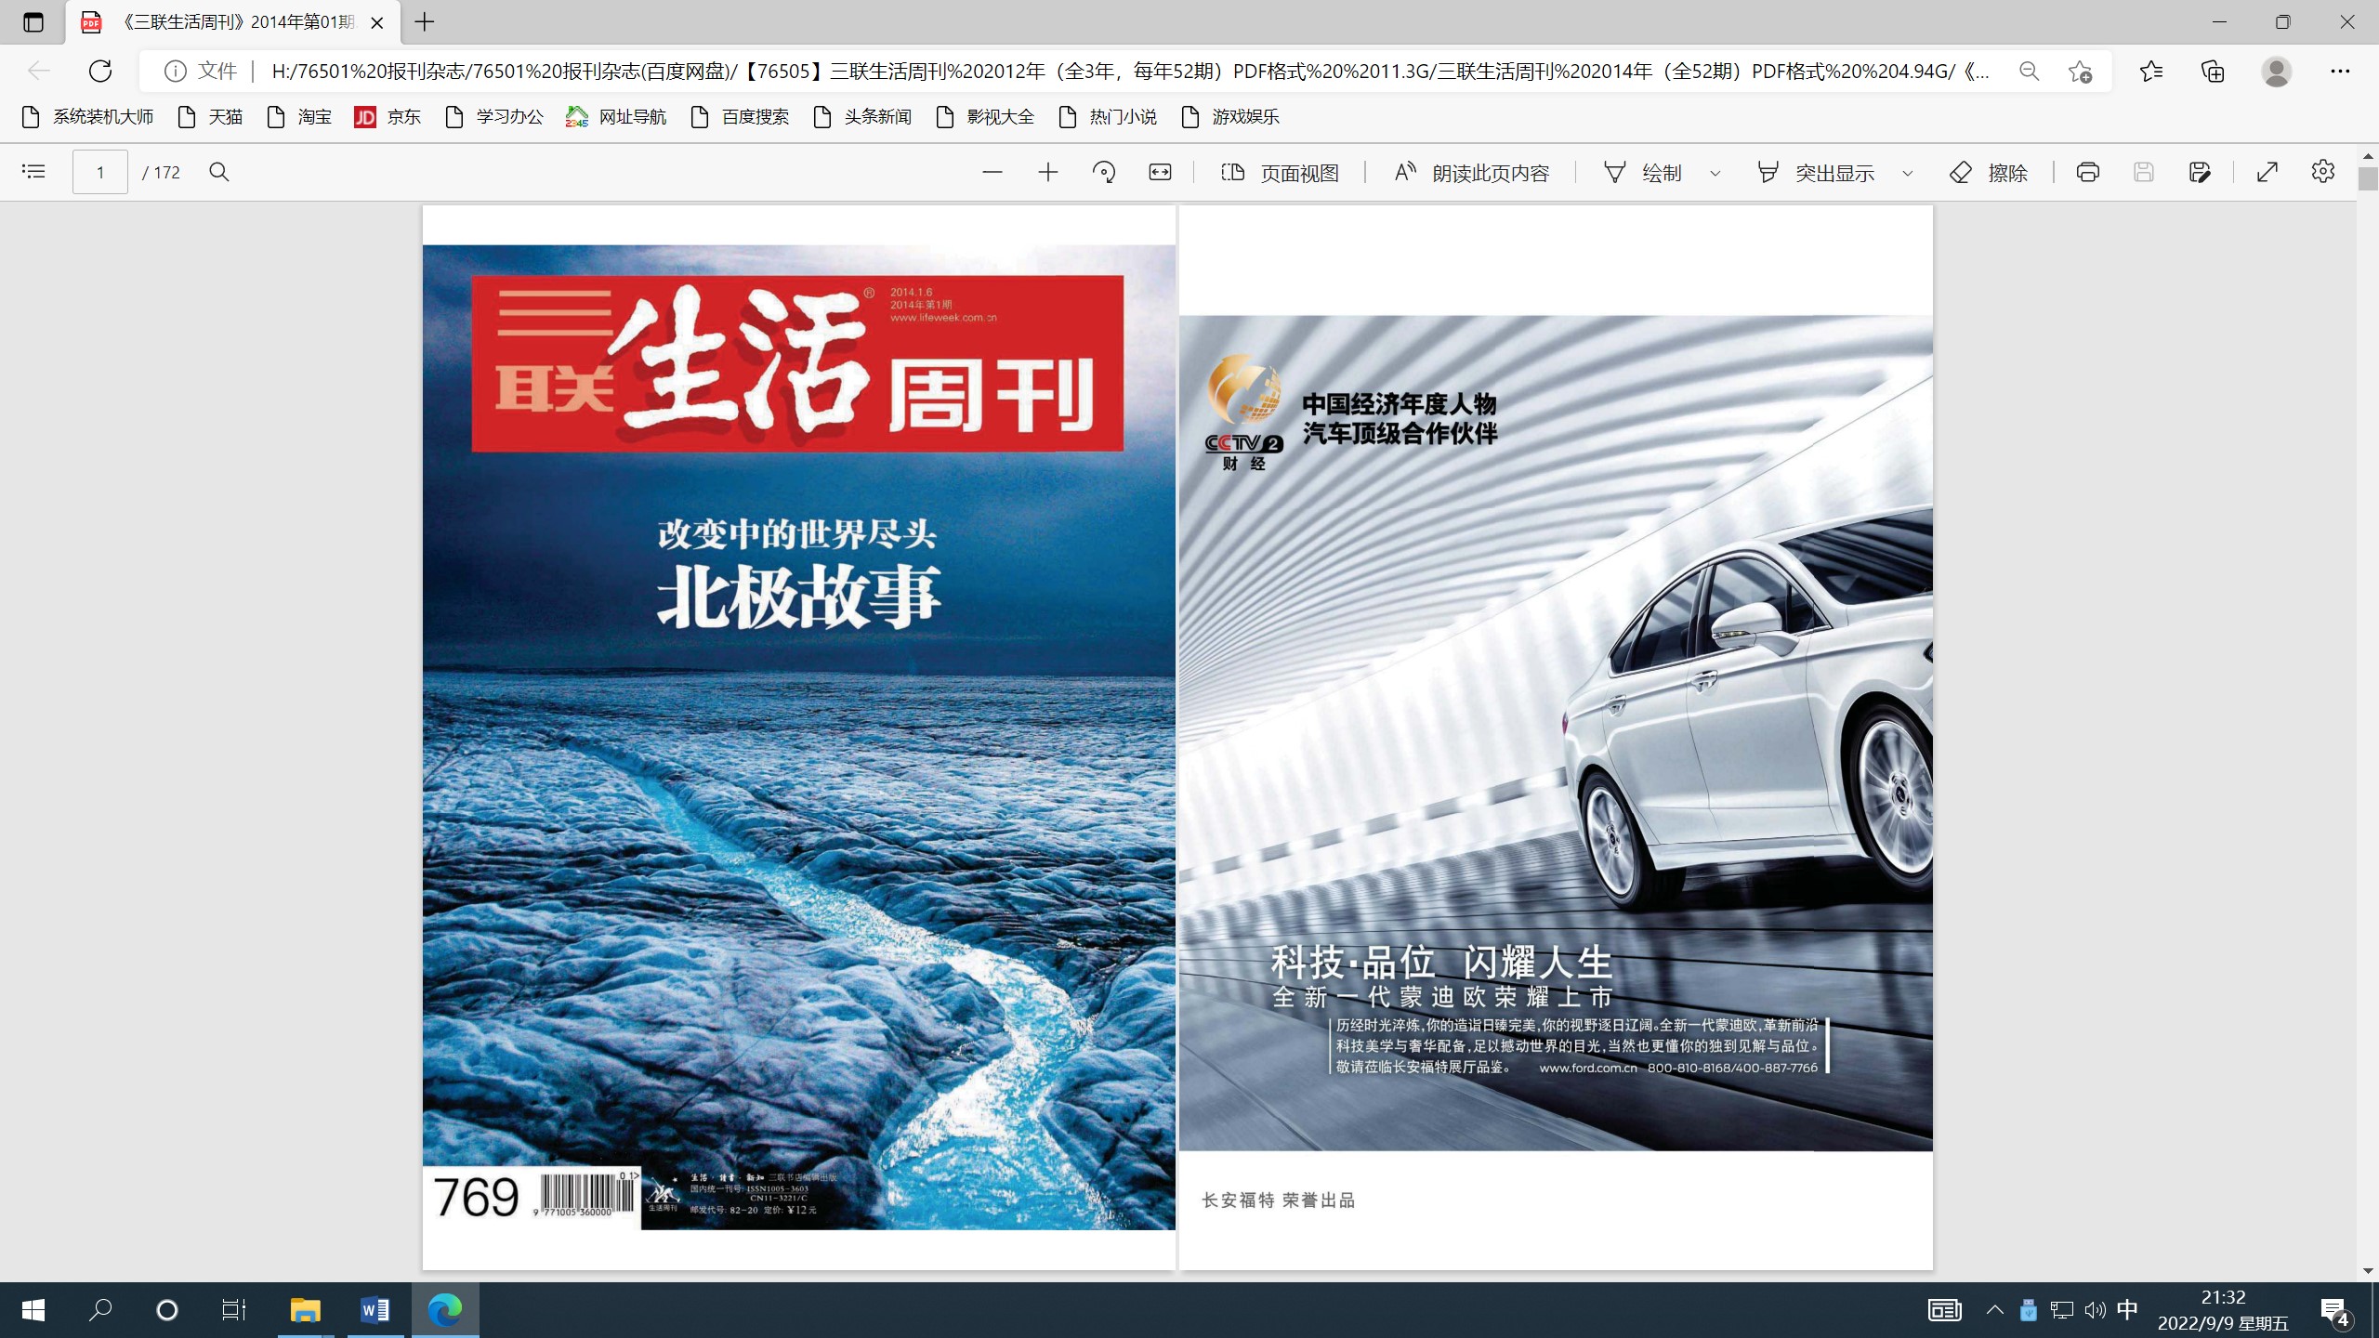
Task: Activate the 绘制 draw tool
Action: pyautogui.click(x=1643, y=173)
